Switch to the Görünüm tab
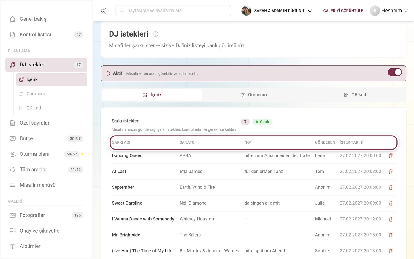 (x=254, y=95)
